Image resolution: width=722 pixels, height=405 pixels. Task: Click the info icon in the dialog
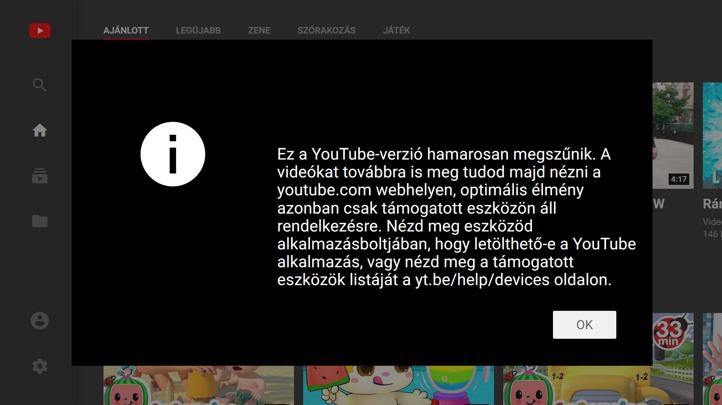[173, 154]
